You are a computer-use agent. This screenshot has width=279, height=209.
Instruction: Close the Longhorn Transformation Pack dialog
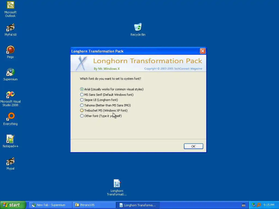pyautogui.click(x=203, y=51)
